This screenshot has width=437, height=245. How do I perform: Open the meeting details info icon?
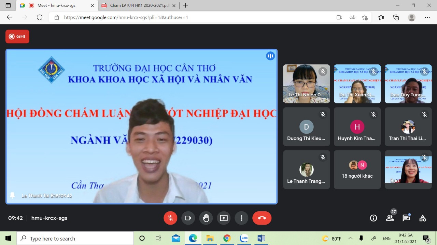(x=373, y=218)
